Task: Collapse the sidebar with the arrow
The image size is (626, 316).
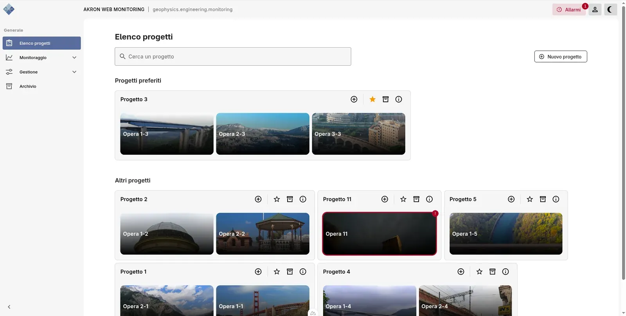Action: (9, 307)
